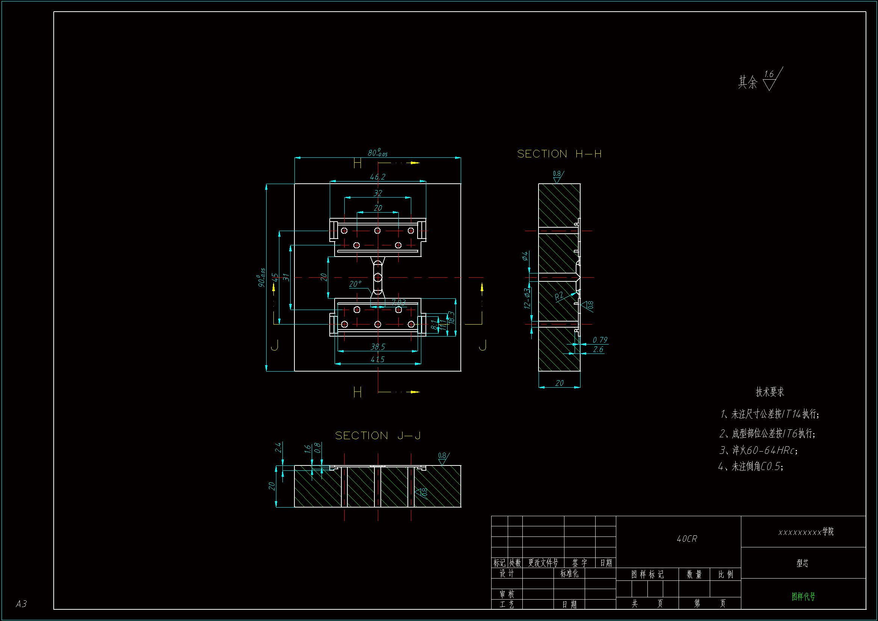Image resolution: width=878 pixels, height=621 pixels.
Task: Select the 38.5 dimension text
Action: click(x=377, y=347)
